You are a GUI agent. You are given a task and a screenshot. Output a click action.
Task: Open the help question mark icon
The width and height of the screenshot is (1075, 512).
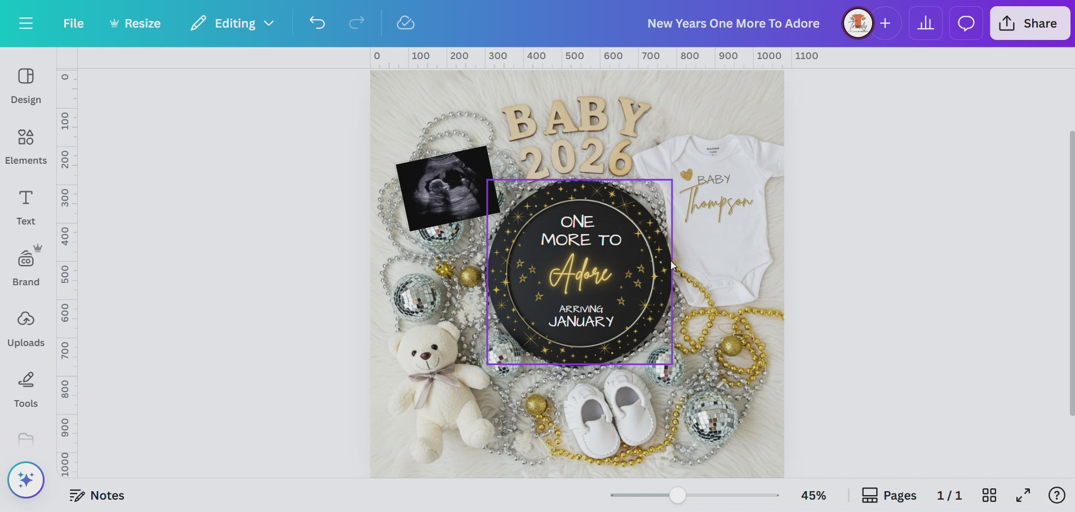click(1056, 495)
